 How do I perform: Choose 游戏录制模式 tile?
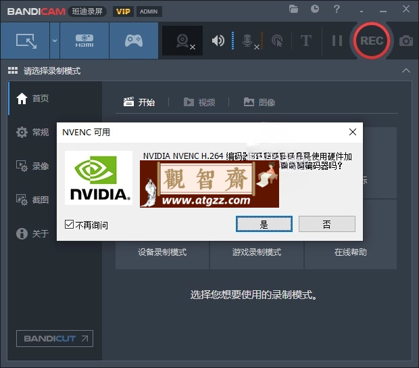[257, 252]
